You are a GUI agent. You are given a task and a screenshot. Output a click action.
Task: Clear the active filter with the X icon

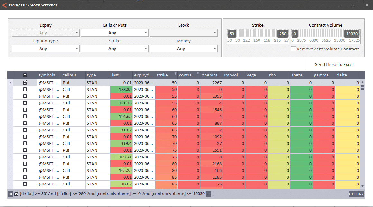click(11, 194)
